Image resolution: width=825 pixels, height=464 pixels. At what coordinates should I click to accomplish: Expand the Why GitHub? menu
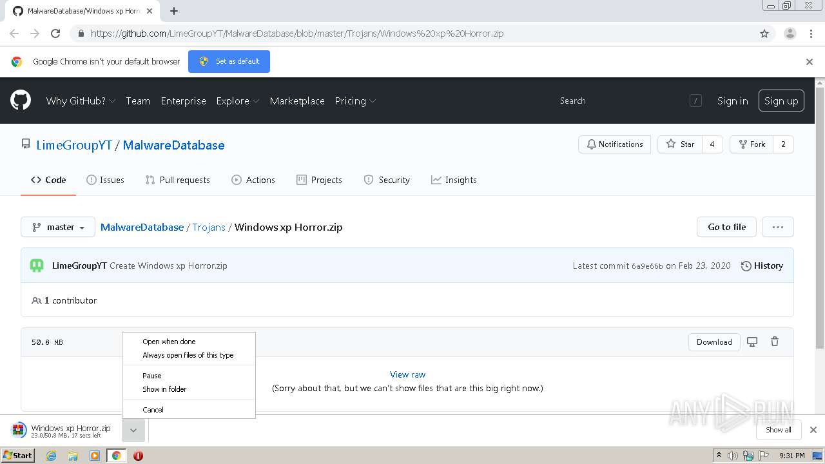coord(81,101)
